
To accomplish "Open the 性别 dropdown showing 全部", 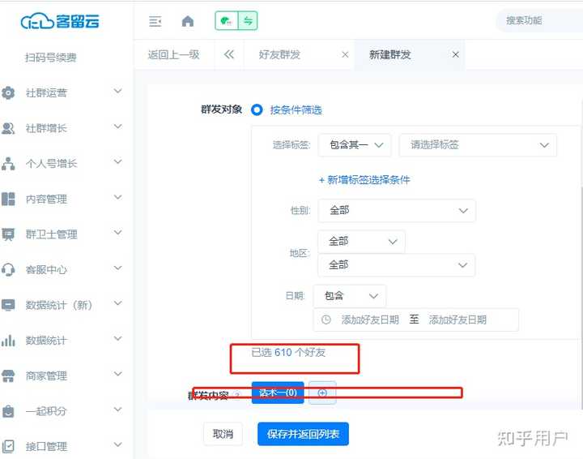I will 397,211.
